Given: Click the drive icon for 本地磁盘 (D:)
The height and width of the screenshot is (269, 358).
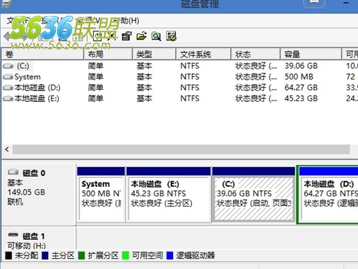Looking at the screenshot, I should [x=8, y=88].
